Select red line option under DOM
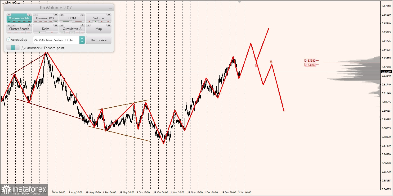 click(78, 22)
